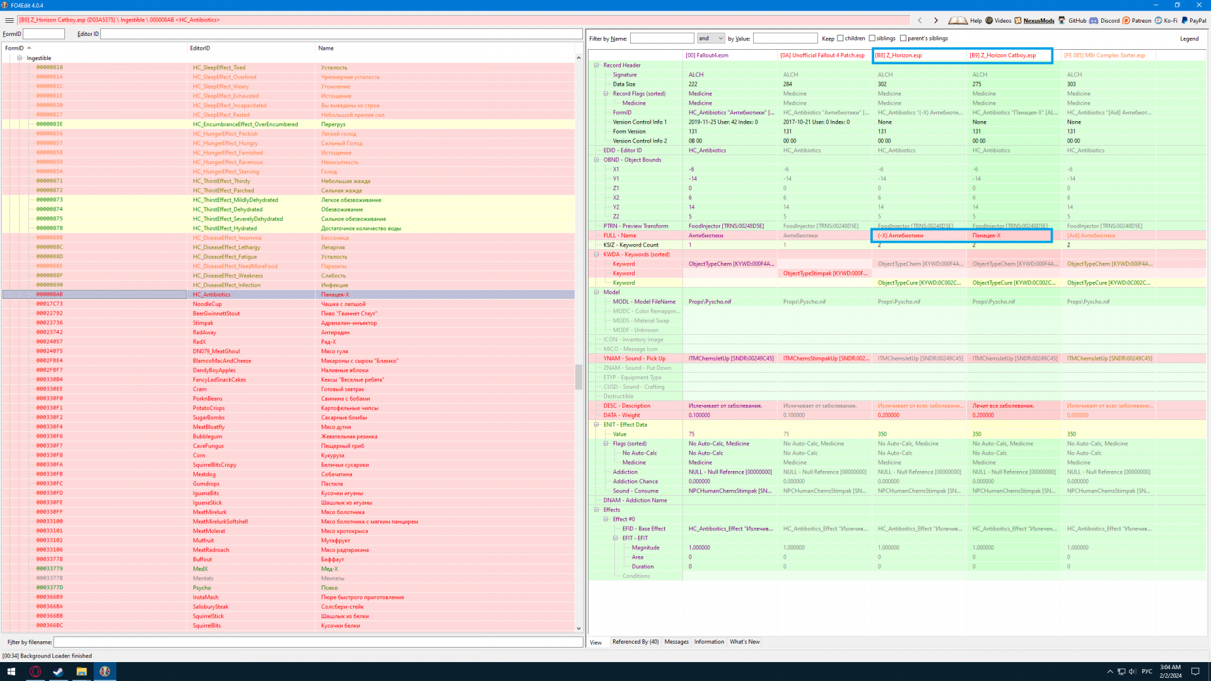Check the parent's siblings checkbox

(x=903, y=38)
